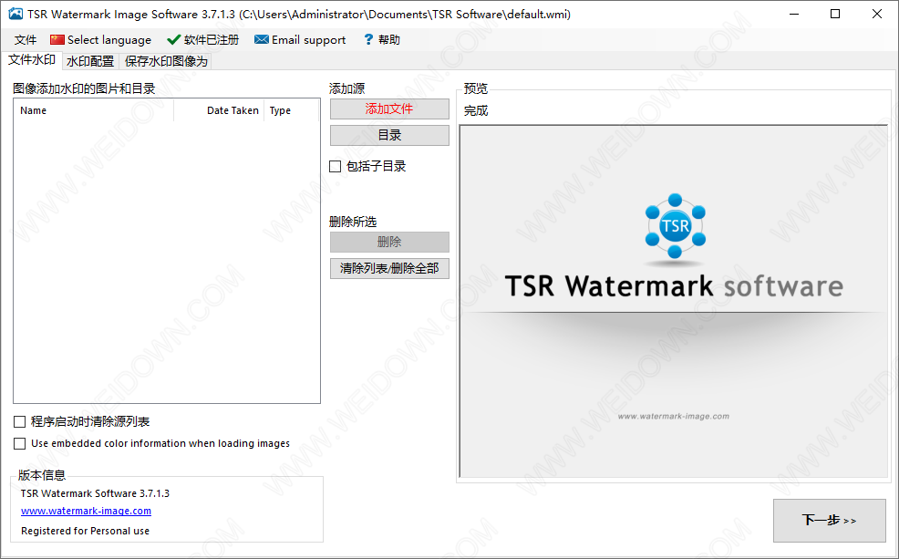Image resolution: width=899 pixels, height=559 pixels.
Task: Click the 完成 status text in preview
Action: coord(476,110)
